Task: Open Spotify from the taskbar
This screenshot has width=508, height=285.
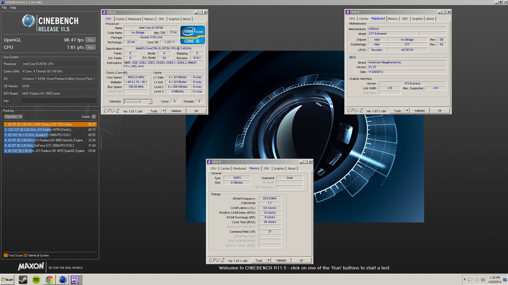Action: point(36,279)
